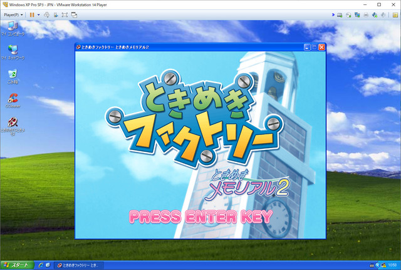Click the PRESS ENTER KEY prompt
This screenshot has width=401, height=270.
click(200, 217)
